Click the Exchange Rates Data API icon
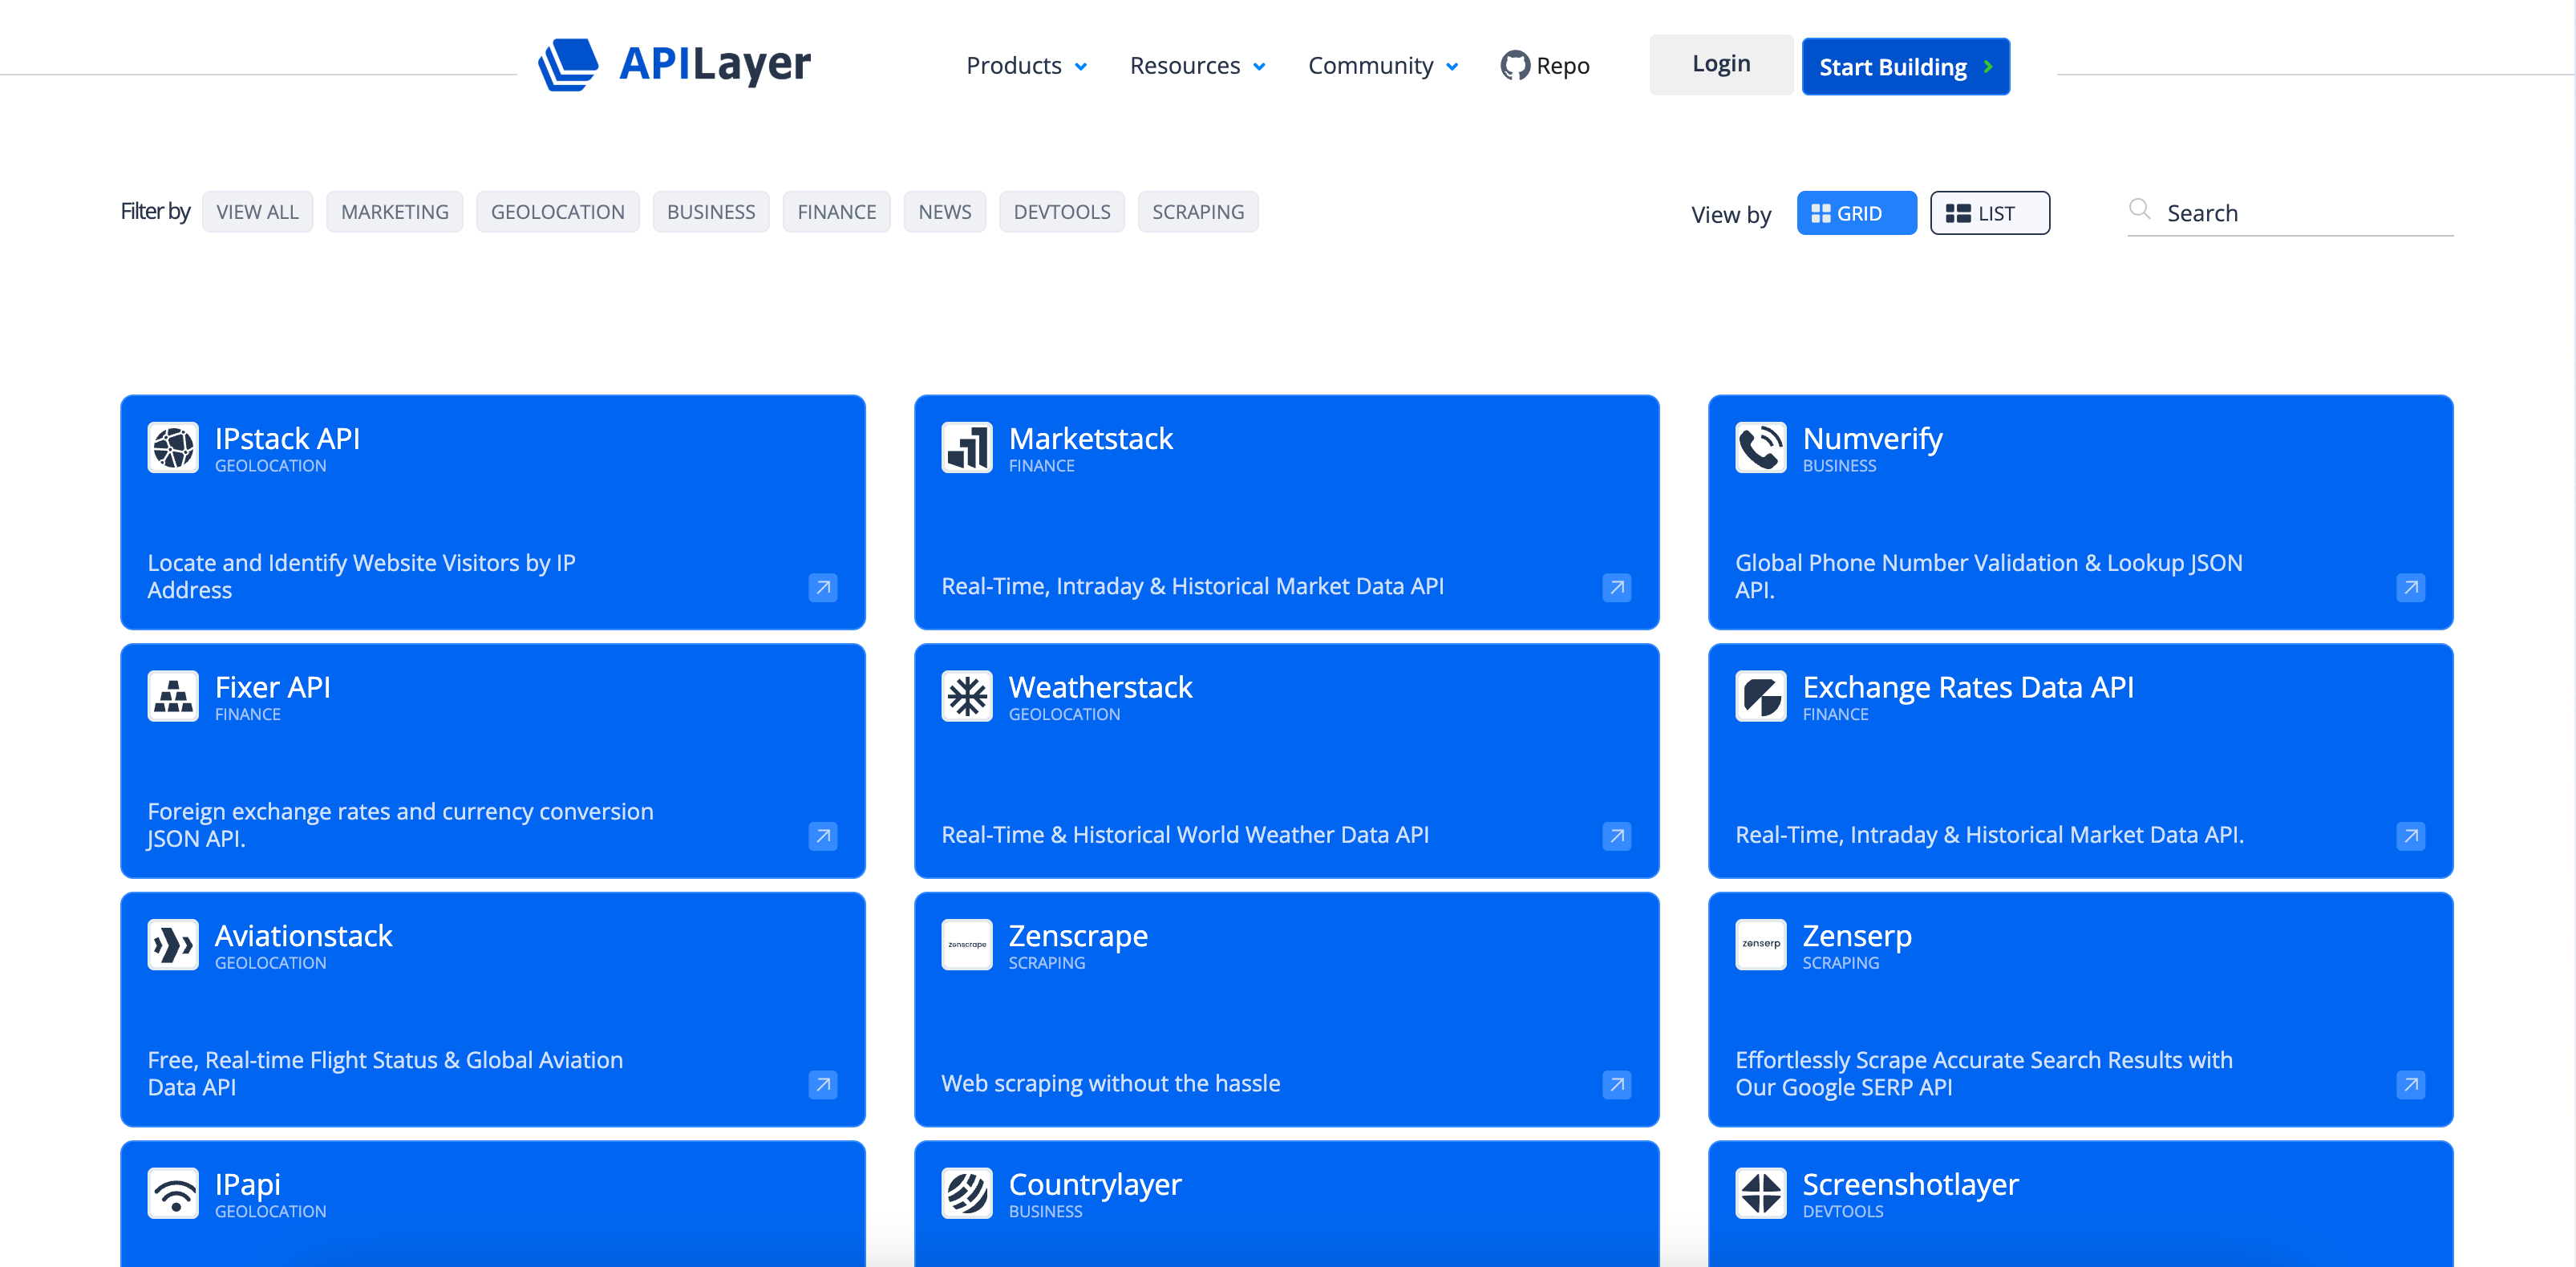Image resolution: width=2576 pixels, height=1267 pixels. (x=1761, y=696)
